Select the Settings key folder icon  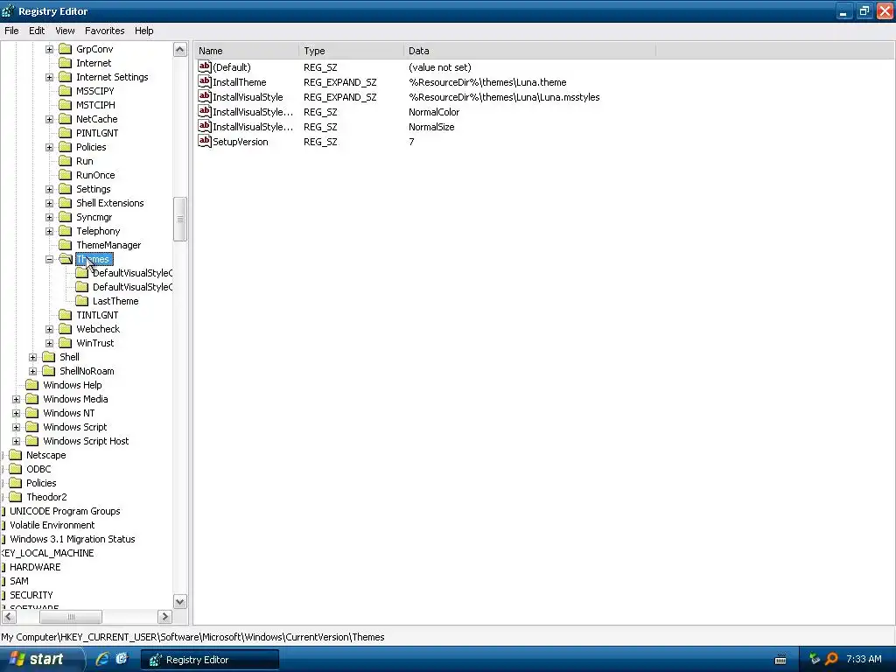coord(66,189)
